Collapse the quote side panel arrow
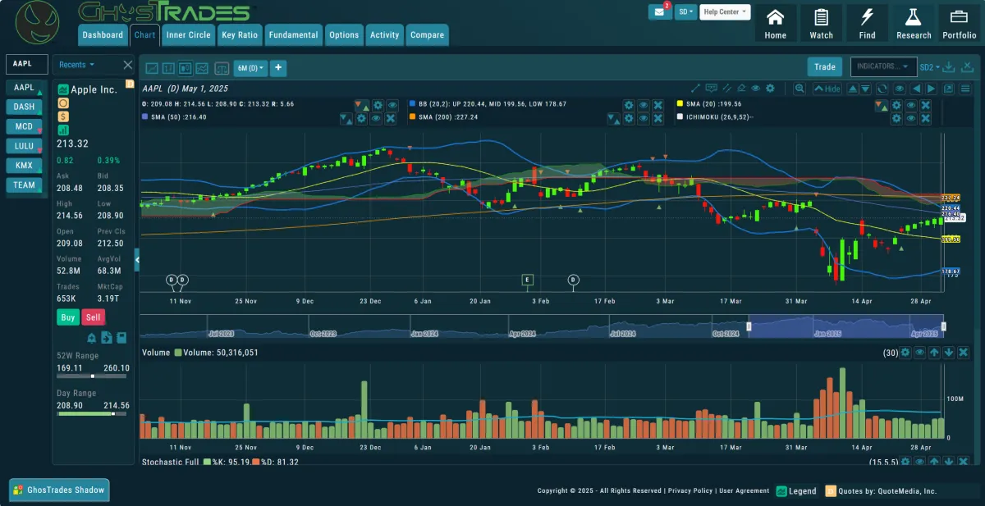985x506 pixels. [x=137, y=260]
